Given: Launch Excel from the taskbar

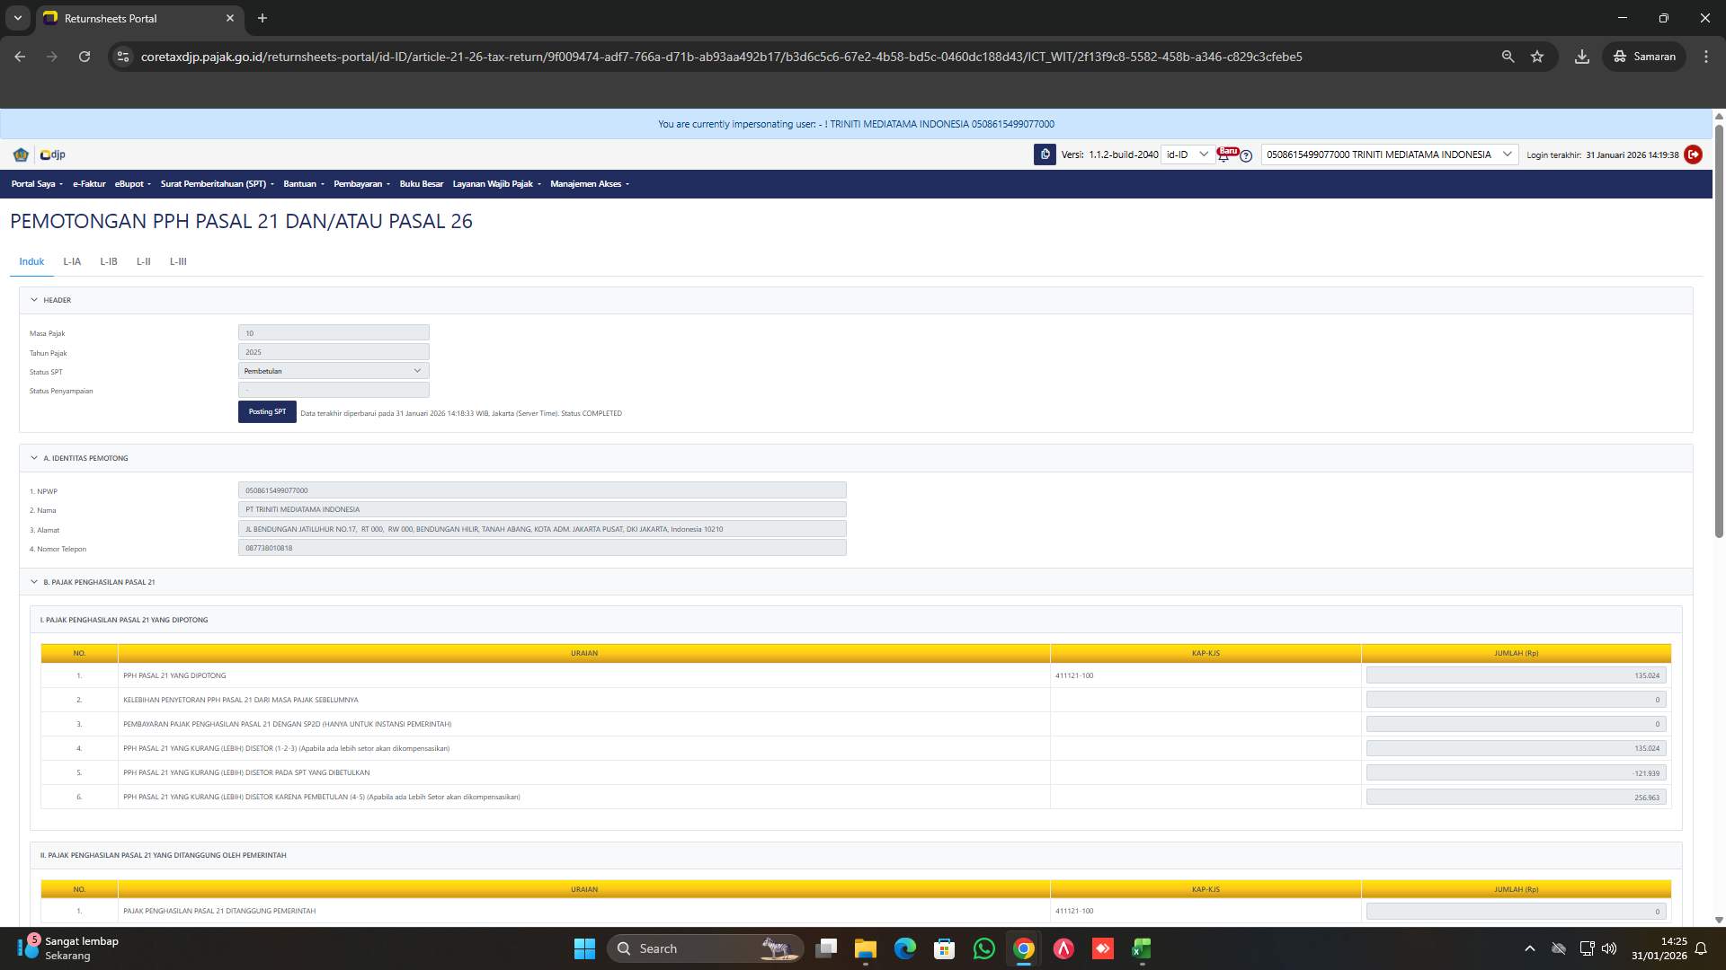Looking at the screenshot, I should tap(1142, 948).
